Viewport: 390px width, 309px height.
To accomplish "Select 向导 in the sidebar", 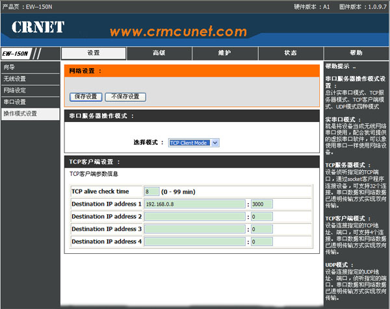I will [31, 68].
